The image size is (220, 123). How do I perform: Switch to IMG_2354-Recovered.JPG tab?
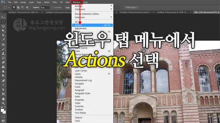tap(206, 12)
